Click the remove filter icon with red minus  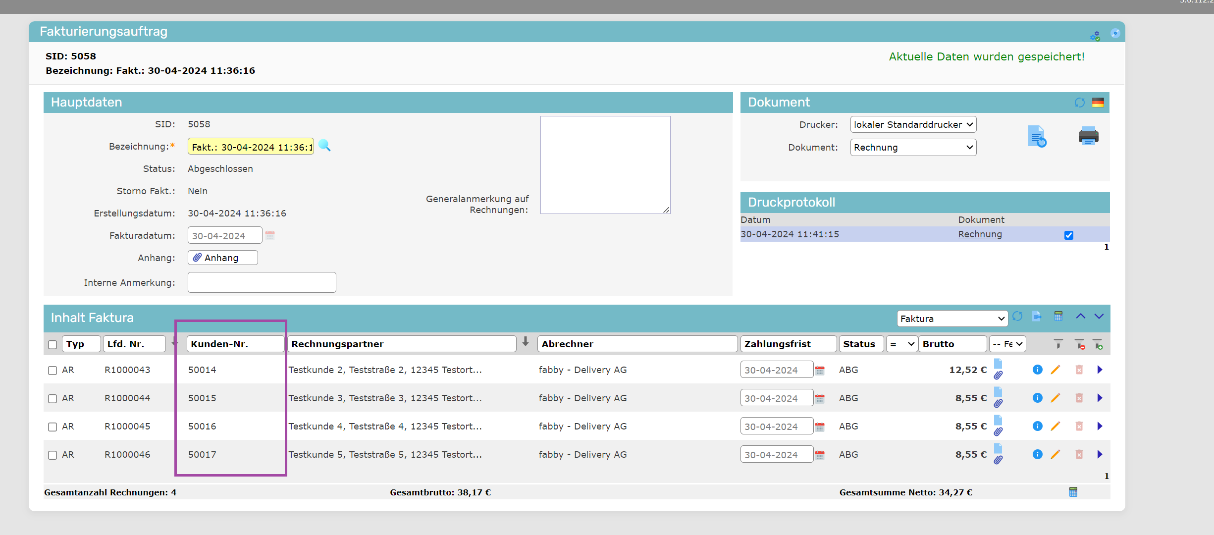(x=1080, y=344)
